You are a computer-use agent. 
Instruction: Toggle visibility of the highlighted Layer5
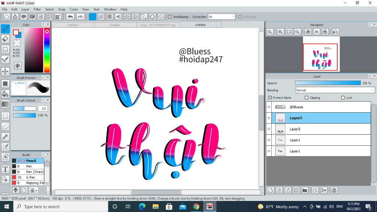(x=269, y=118)
